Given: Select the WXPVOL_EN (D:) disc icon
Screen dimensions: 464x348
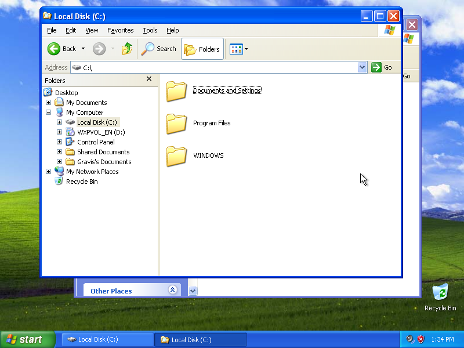Looking at the screenshot, I should point(70,132).
